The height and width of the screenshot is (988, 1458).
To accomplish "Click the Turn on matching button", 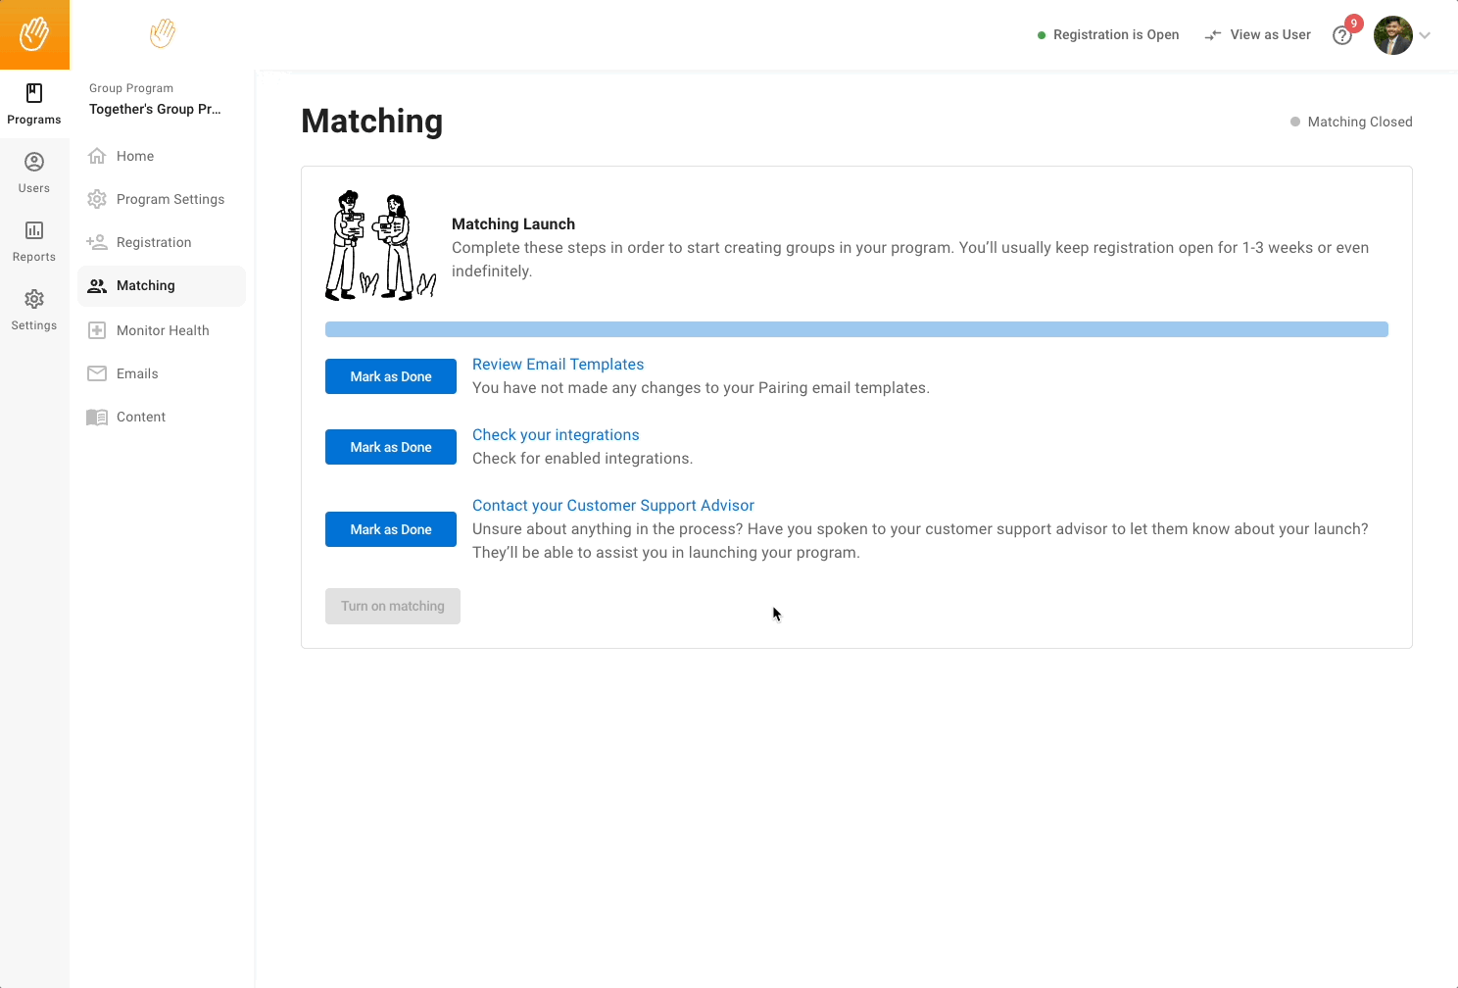I will pyautogui.click(x=393, y=606).
